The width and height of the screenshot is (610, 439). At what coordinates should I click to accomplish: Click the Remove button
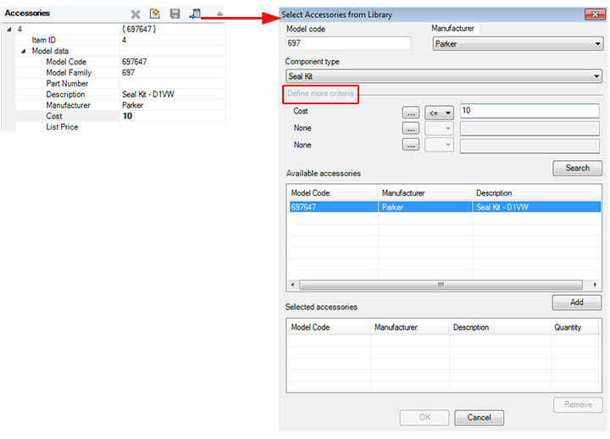pyautogui.click(x=578, y=405)
